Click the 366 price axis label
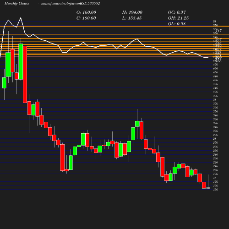 [x=215, y=108]
